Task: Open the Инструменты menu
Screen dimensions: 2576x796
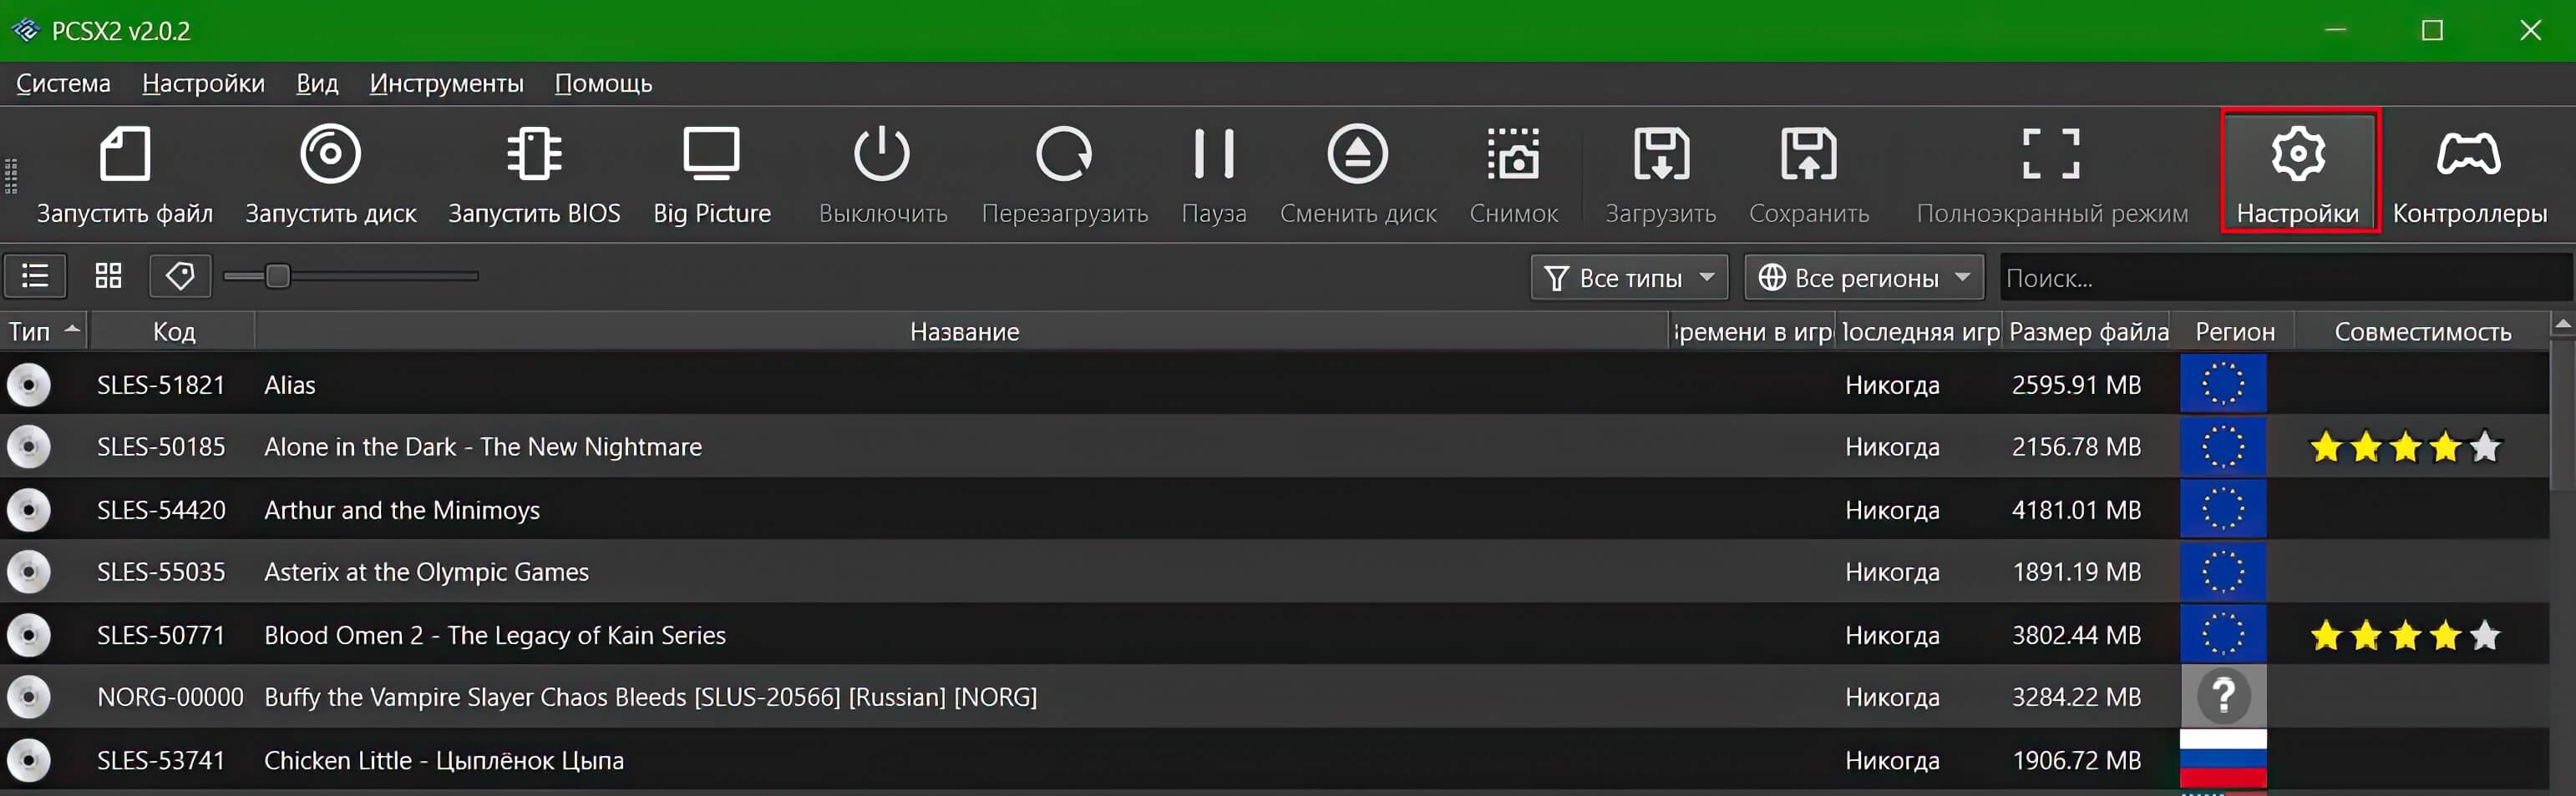Action: tap(446, 84)
